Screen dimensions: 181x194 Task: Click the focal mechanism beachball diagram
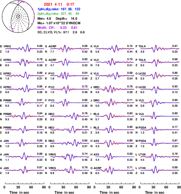(x=18, y=17)
